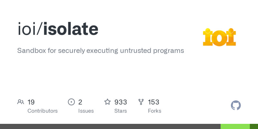Click the Issues circle-dot icon
The width and height of the screenshot is (258, 129).
tap(71, 102)
